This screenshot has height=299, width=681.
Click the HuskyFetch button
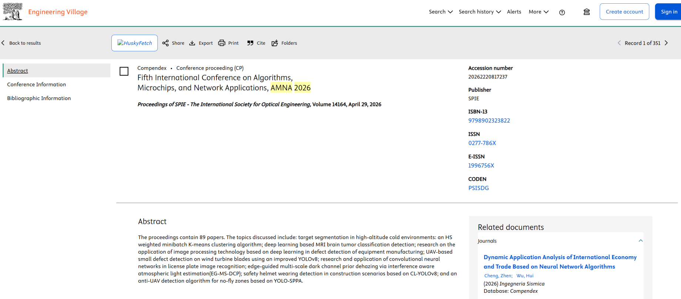tap(134, 43)
